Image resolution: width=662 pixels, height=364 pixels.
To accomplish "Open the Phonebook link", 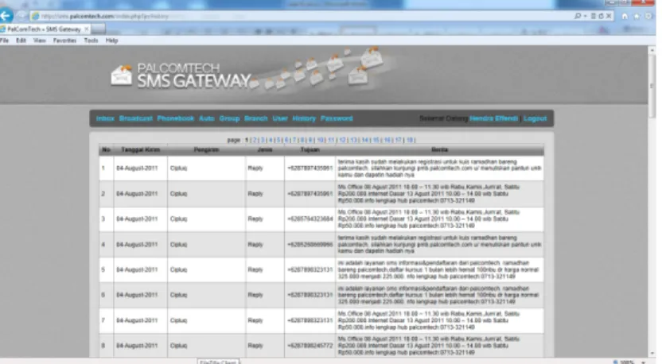I will pyautogui.click(x=175, y=118).
